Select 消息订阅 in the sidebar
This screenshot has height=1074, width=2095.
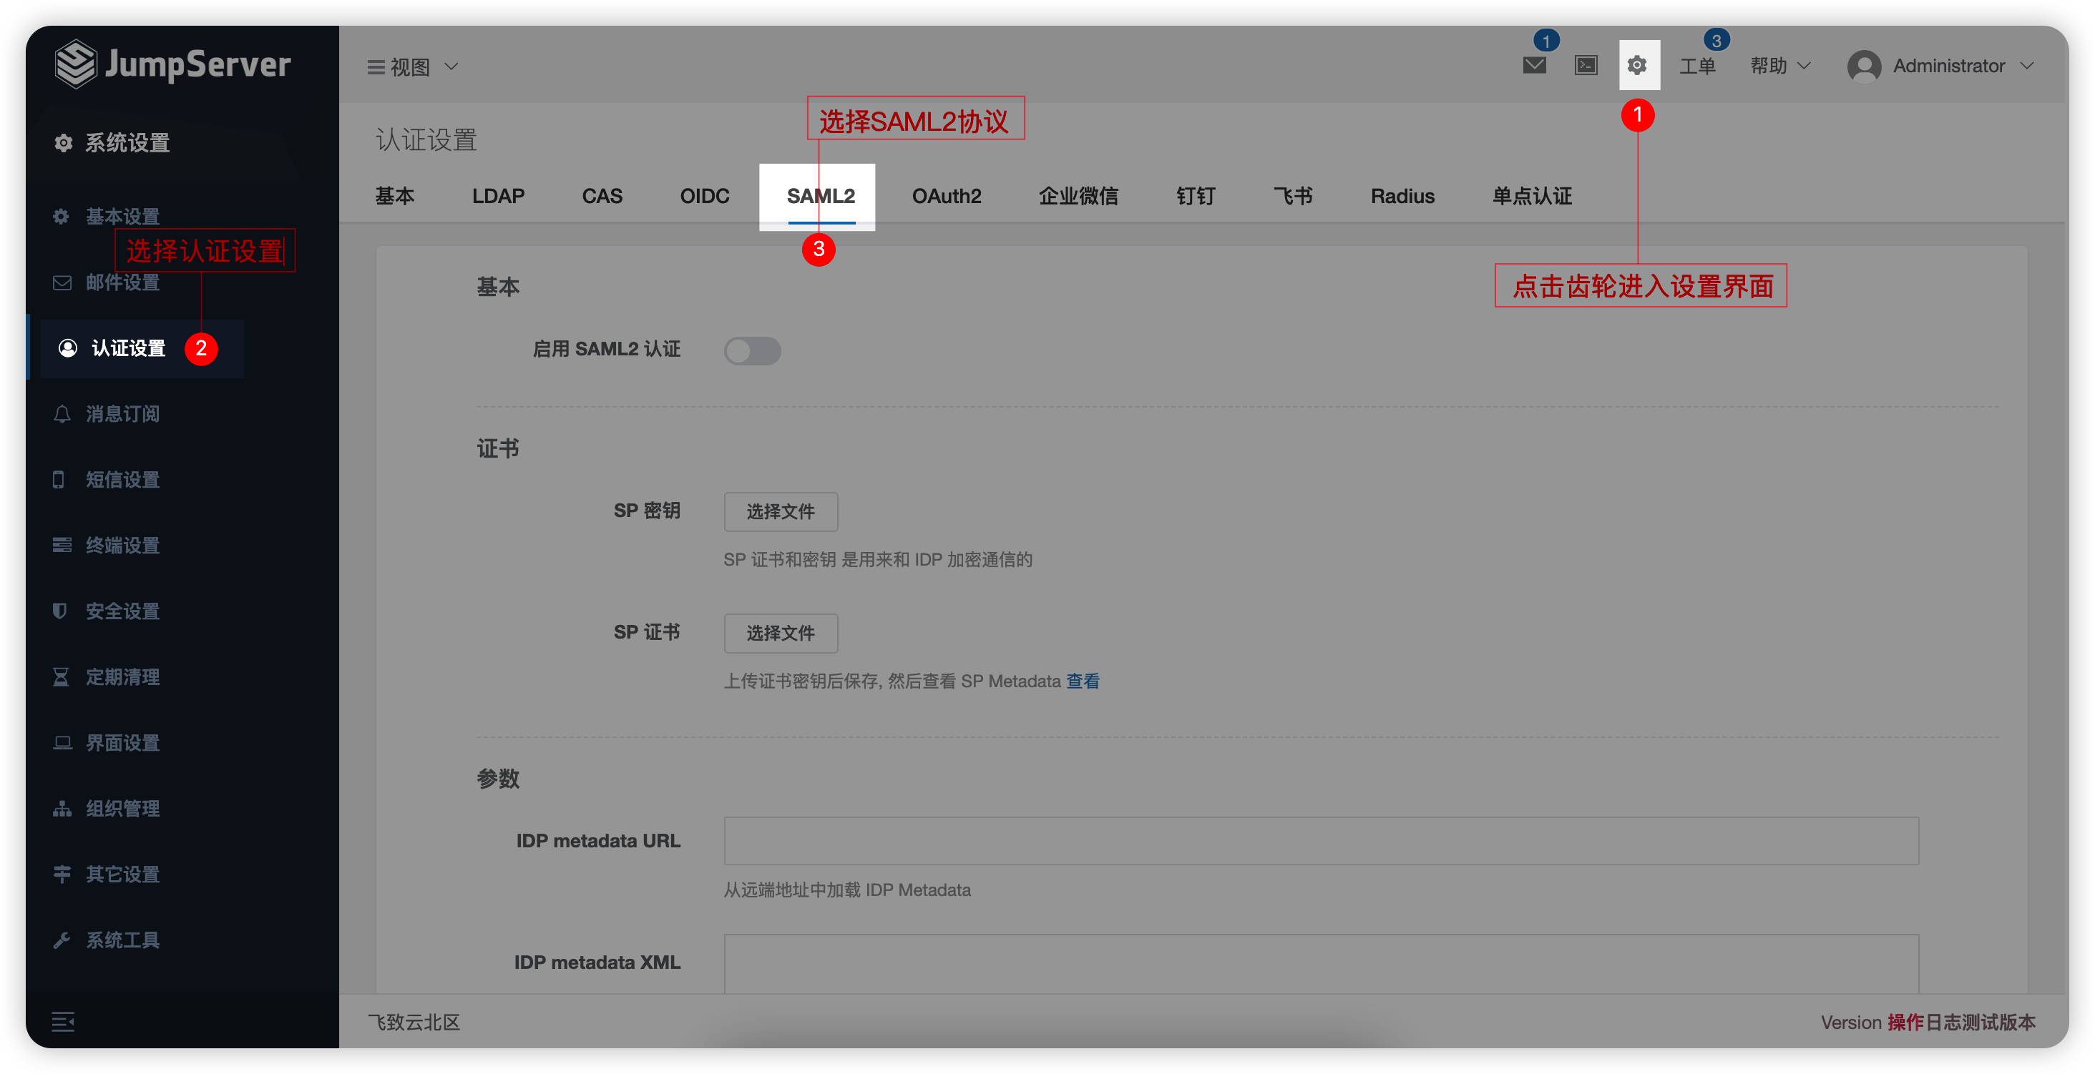122,414
